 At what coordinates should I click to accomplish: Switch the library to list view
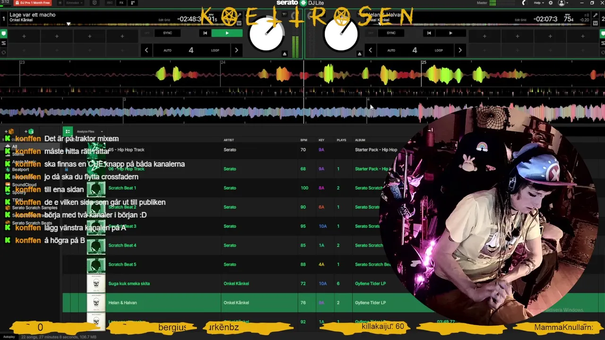click(x=68, y=131)
